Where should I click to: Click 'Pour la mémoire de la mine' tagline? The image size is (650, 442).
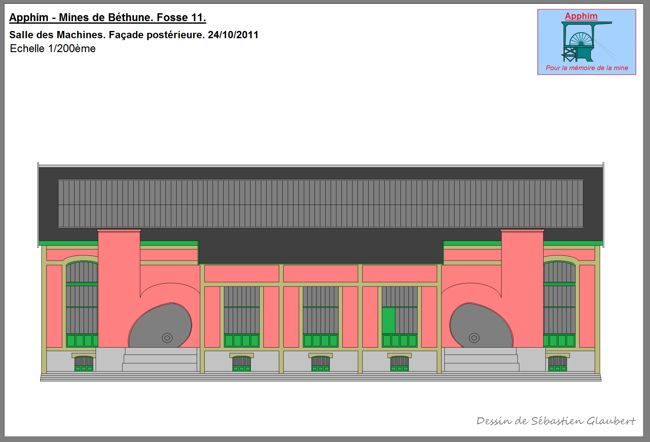[x=587, y=68]
